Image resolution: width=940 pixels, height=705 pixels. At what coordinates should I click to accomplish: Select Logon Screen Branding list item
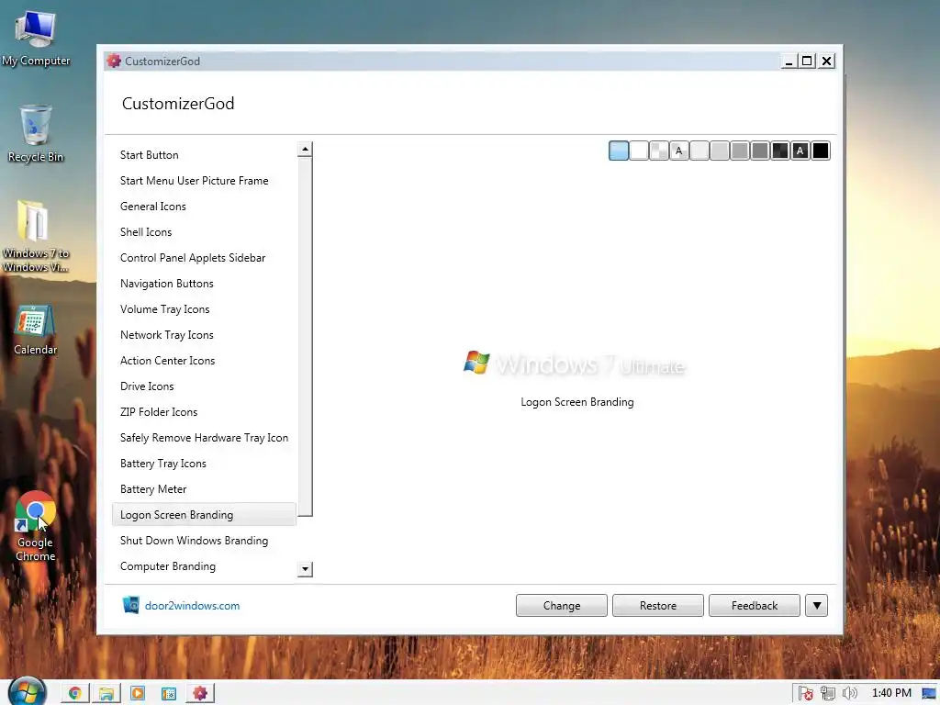click(x=205, y=515)
